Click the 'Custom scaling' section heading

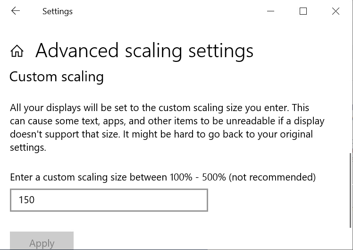[57, 77]
